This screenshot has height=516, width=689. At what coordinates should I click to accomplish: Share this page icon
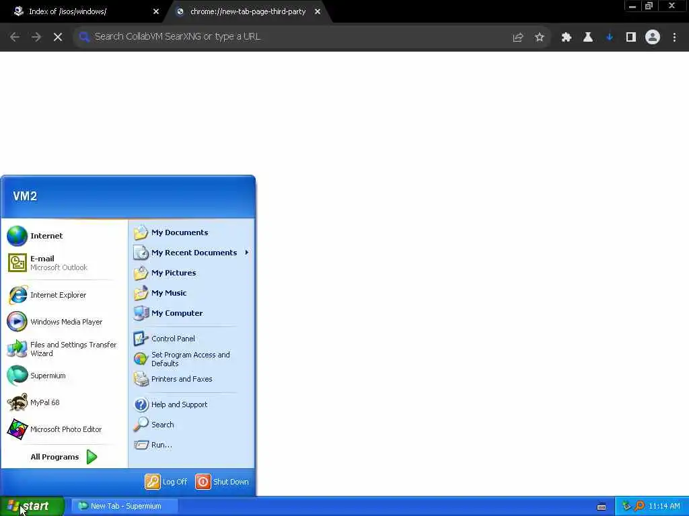click(518, 38)
